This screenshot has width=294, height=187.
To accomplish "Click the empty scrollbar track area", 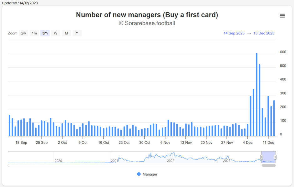I will 134,165.
